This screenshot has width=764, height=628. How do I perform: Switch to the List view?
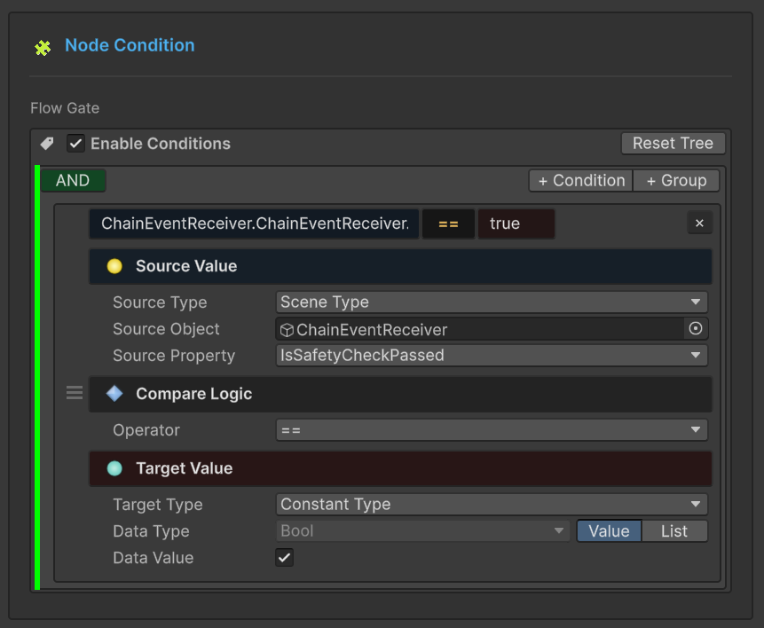(674, 530)
